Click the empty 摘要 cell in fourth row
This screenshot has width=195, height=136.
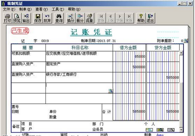pyautogui.click(x=28, y=88)
